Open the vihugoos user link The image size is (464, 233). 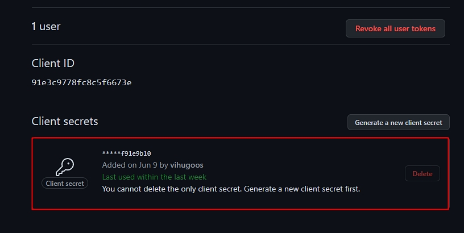187,165
